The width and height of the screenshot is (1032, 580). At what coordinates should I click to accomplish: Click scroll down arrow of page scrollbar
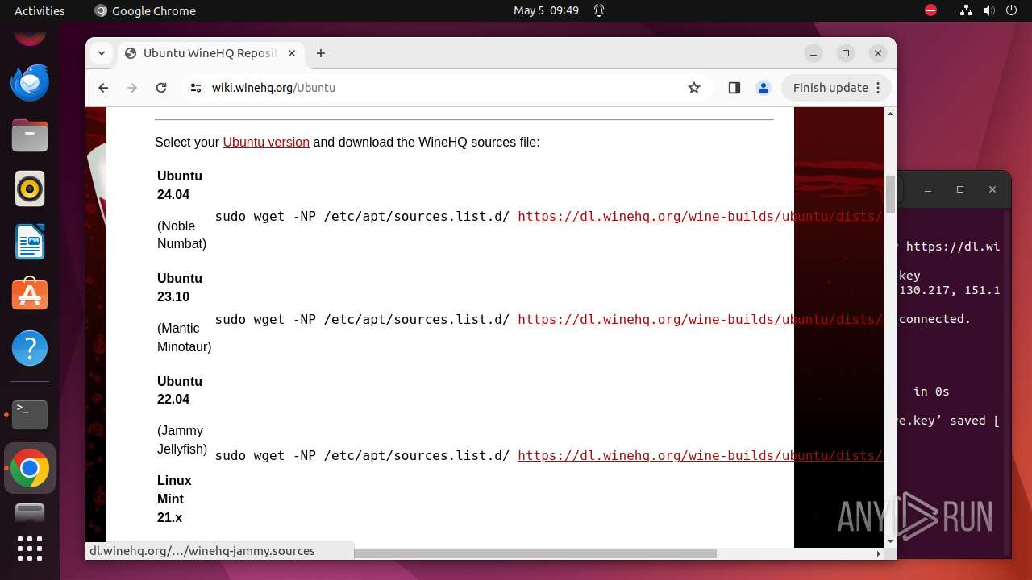890,542
